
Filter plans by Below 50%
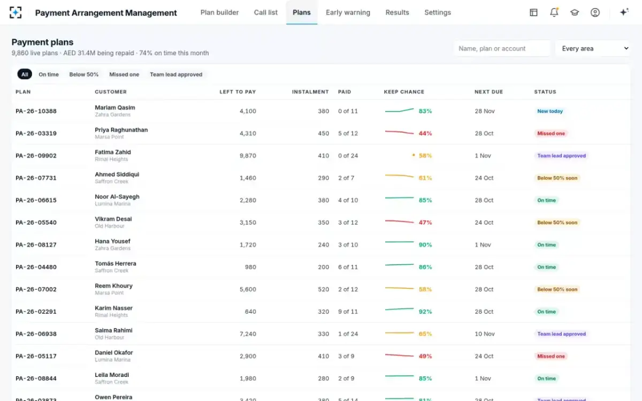84,74
